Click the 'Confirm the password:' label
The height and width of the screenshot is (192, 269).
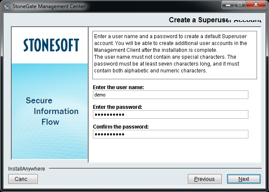coord(121,127)
